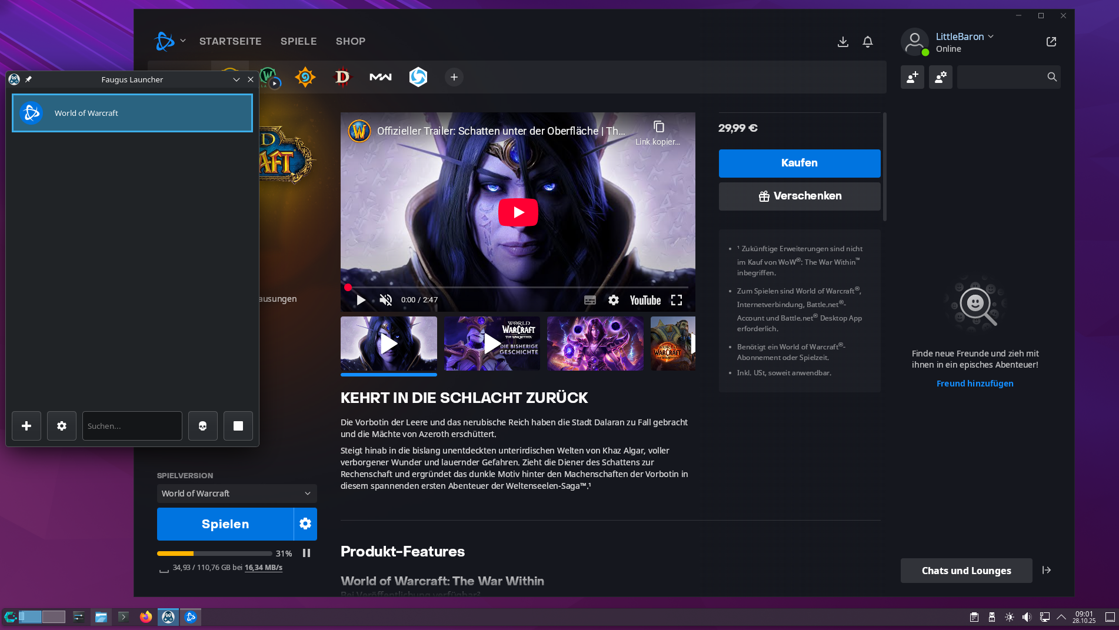
Task: Select World of Warcraft entry in Faugus Launcher
Action: pos(132,113)
